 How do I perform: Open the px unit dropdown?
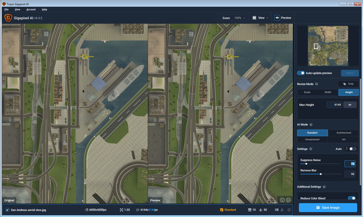[350, 105]
